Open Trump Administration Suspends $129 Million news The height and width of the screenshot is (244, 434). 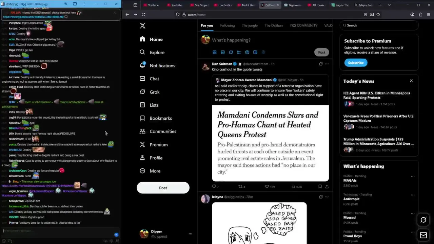point(379,145)
